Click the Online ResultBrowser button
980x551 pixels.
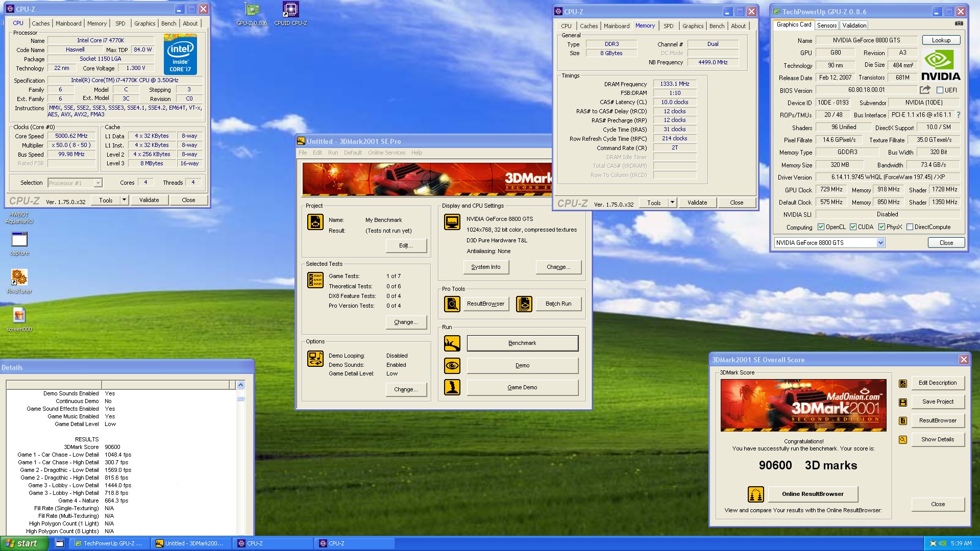pos(813,494)
